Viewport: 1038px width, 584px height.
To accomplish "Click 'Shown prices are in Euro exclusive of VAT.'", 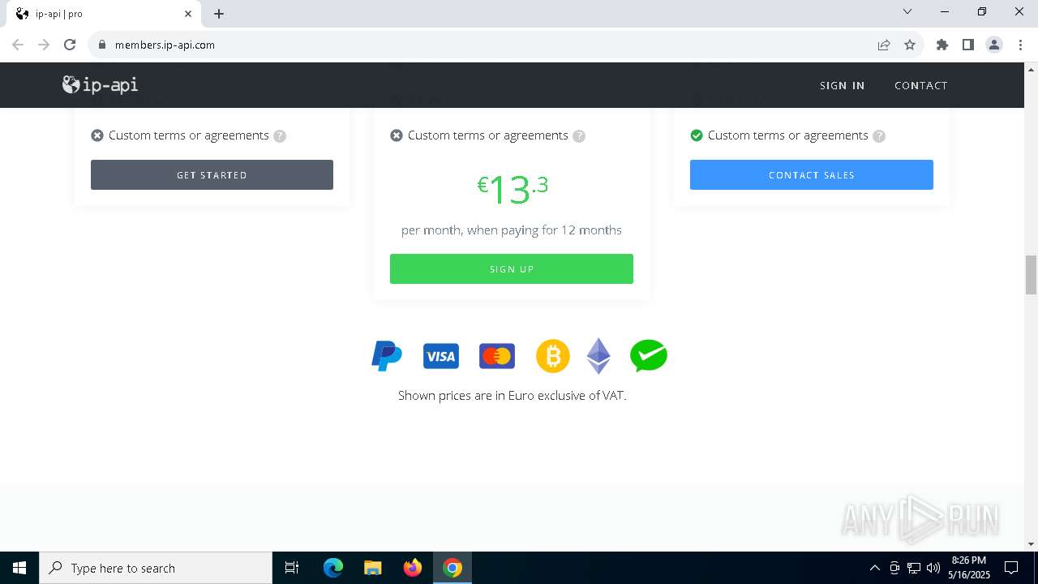I will (512, 396).
